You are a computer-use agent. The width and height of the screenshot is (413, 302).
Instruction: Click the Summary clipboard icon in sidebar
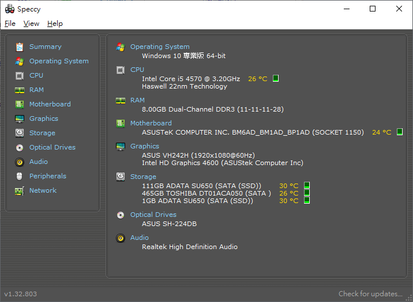pos(20,47)
